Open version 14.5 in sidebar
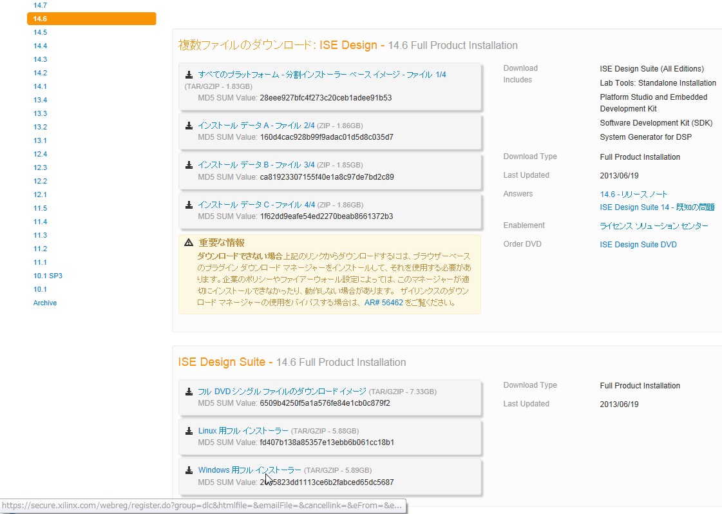This screenshot has width=722, height=514. click(40, 32)
